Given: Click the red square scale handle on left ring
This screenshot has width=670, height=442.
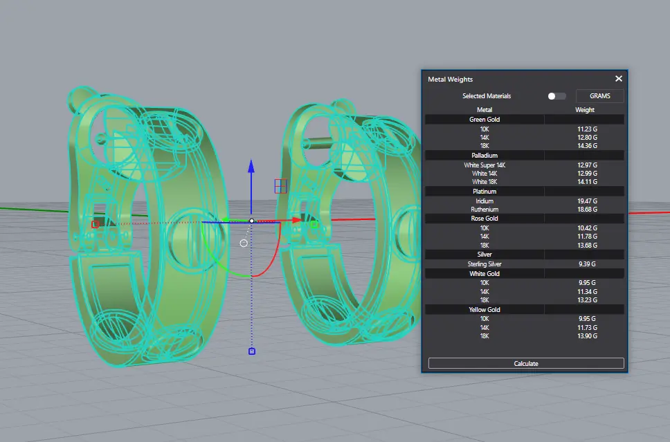Looking at the screenshot, I should click(x=96, y=224).
